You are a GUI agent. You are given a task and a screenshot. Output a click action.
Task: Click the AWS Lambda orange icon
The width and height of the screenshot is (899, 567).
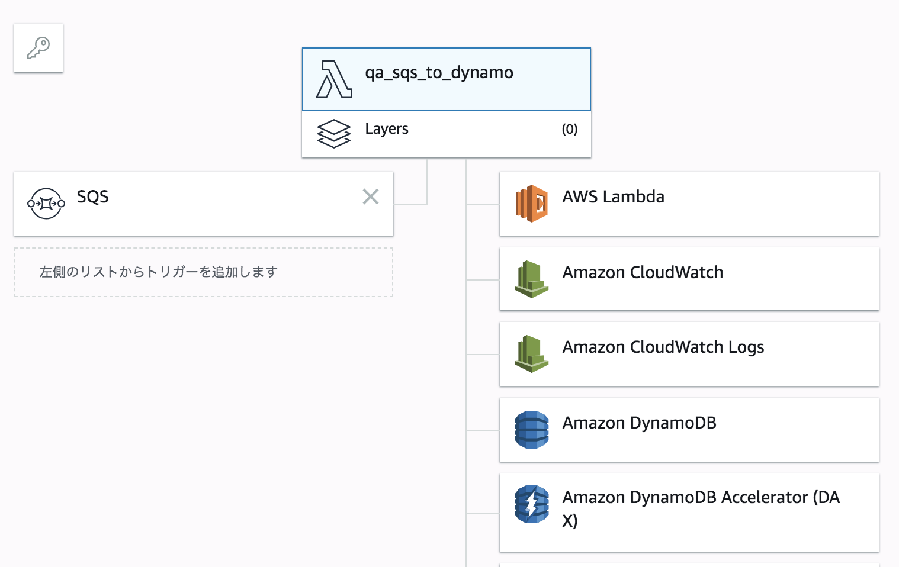[532, 204]
